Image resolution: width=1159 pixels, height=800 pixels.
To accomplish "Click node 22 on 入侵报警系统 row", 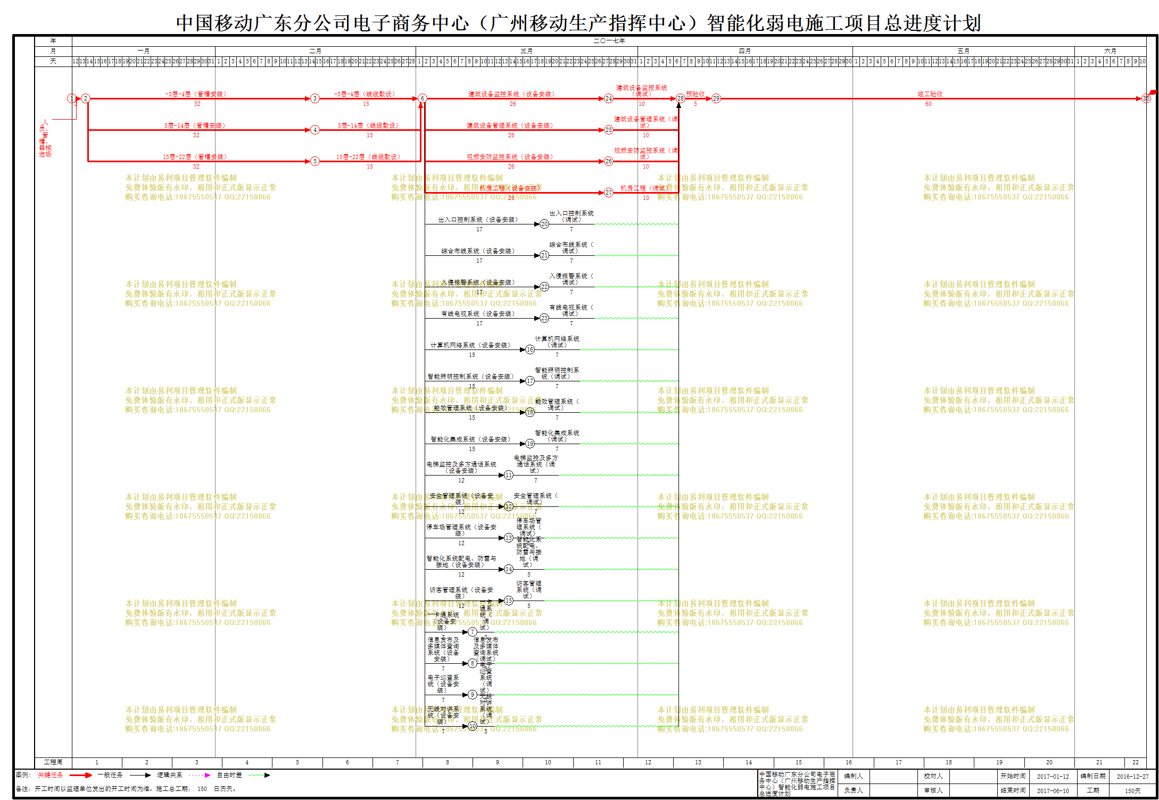I will coord(544,287).
